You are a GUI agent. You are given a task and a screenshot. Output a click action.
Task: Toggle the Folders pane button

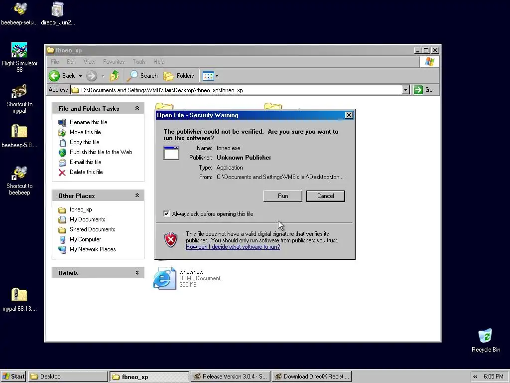coord(179,76)
